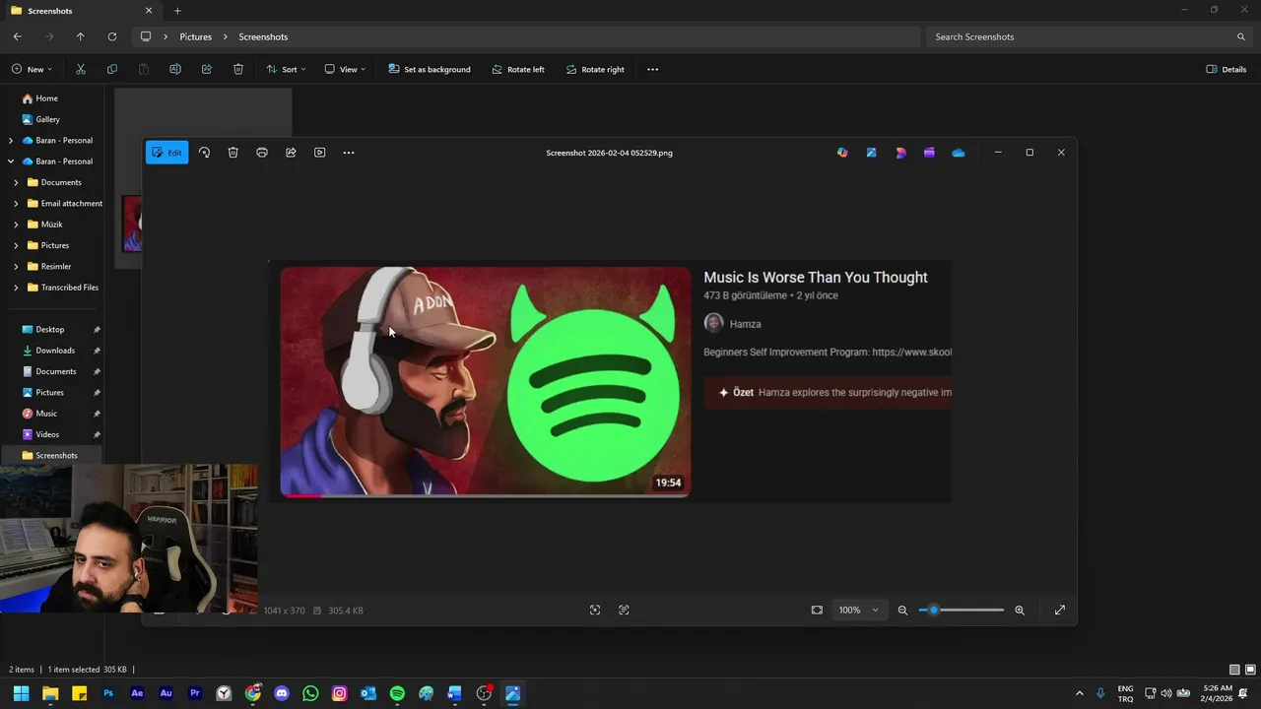Viewport: 1261px width, 709px height.
Task: Expand the Resimler folder chevron
Action: 16,267
